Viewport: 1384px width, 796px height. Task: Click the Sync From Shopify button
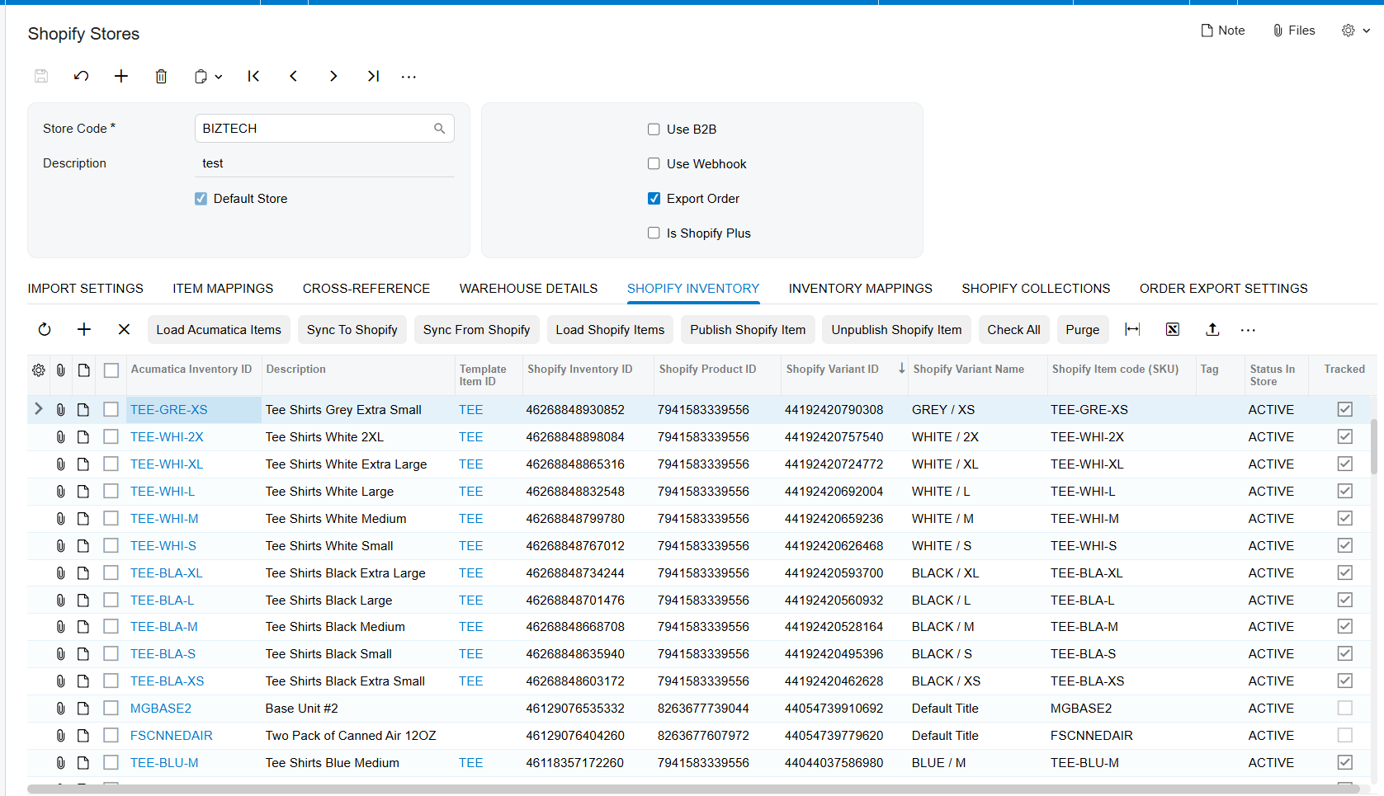click(x=477, y=330)
